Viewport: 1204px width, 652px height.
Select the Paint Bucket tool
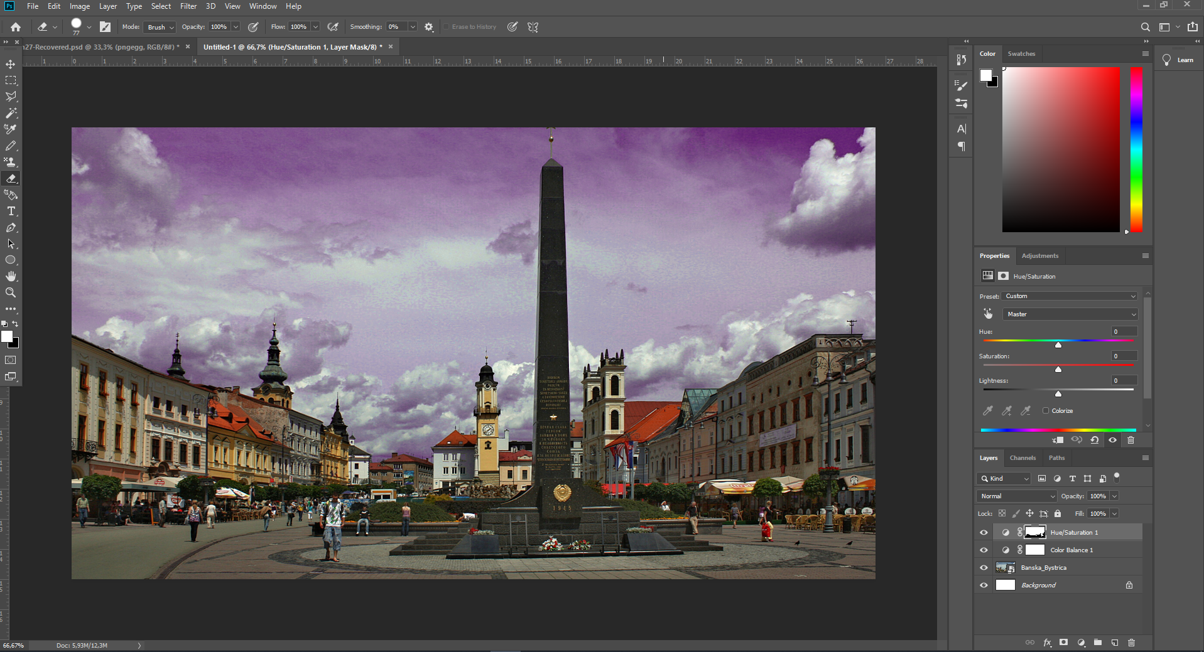(x=11, y=195)
